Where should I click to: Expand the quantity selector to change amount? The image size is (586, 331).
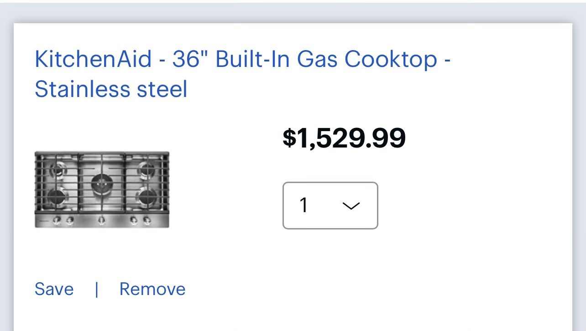click(330, 205)
